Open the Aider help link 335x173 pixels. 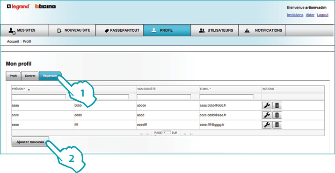point(310,15)
